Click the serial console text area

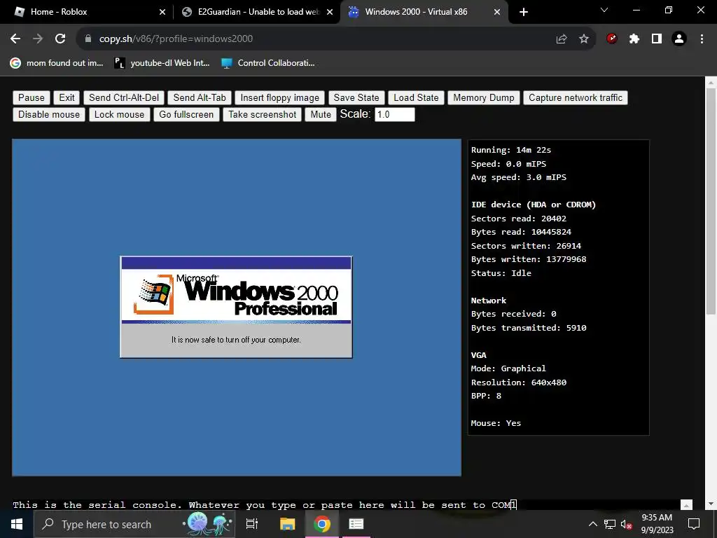345,504
